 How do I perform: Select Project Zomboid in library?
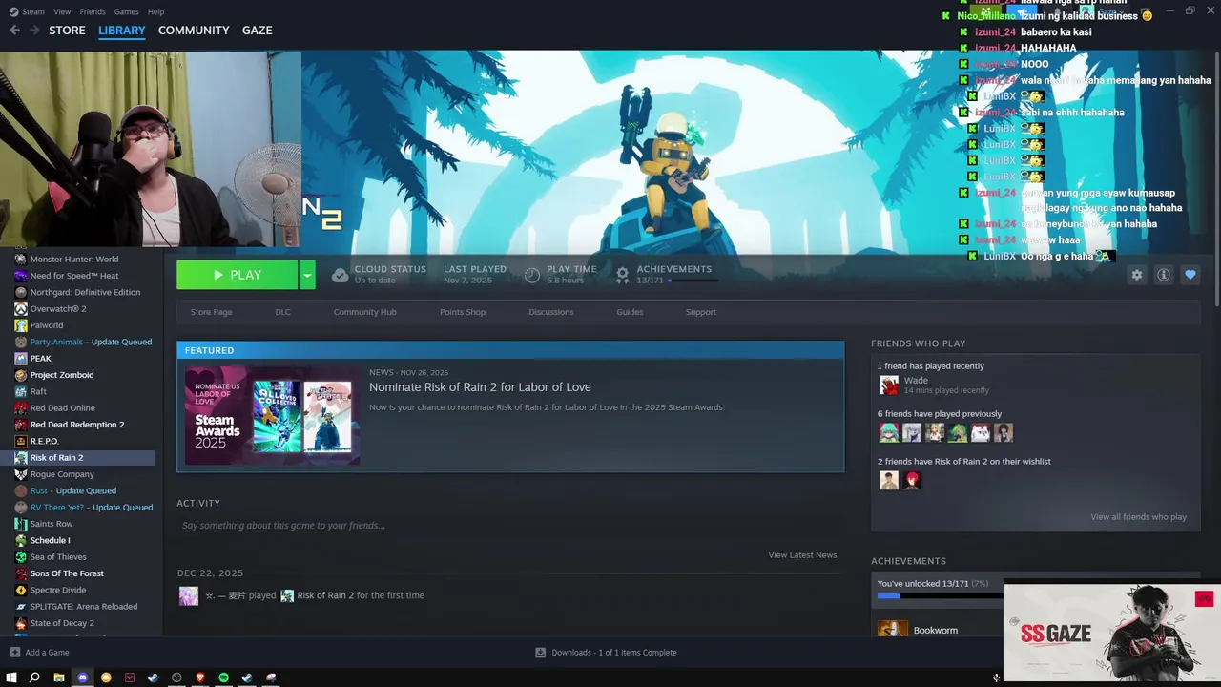tap(62, 375)
